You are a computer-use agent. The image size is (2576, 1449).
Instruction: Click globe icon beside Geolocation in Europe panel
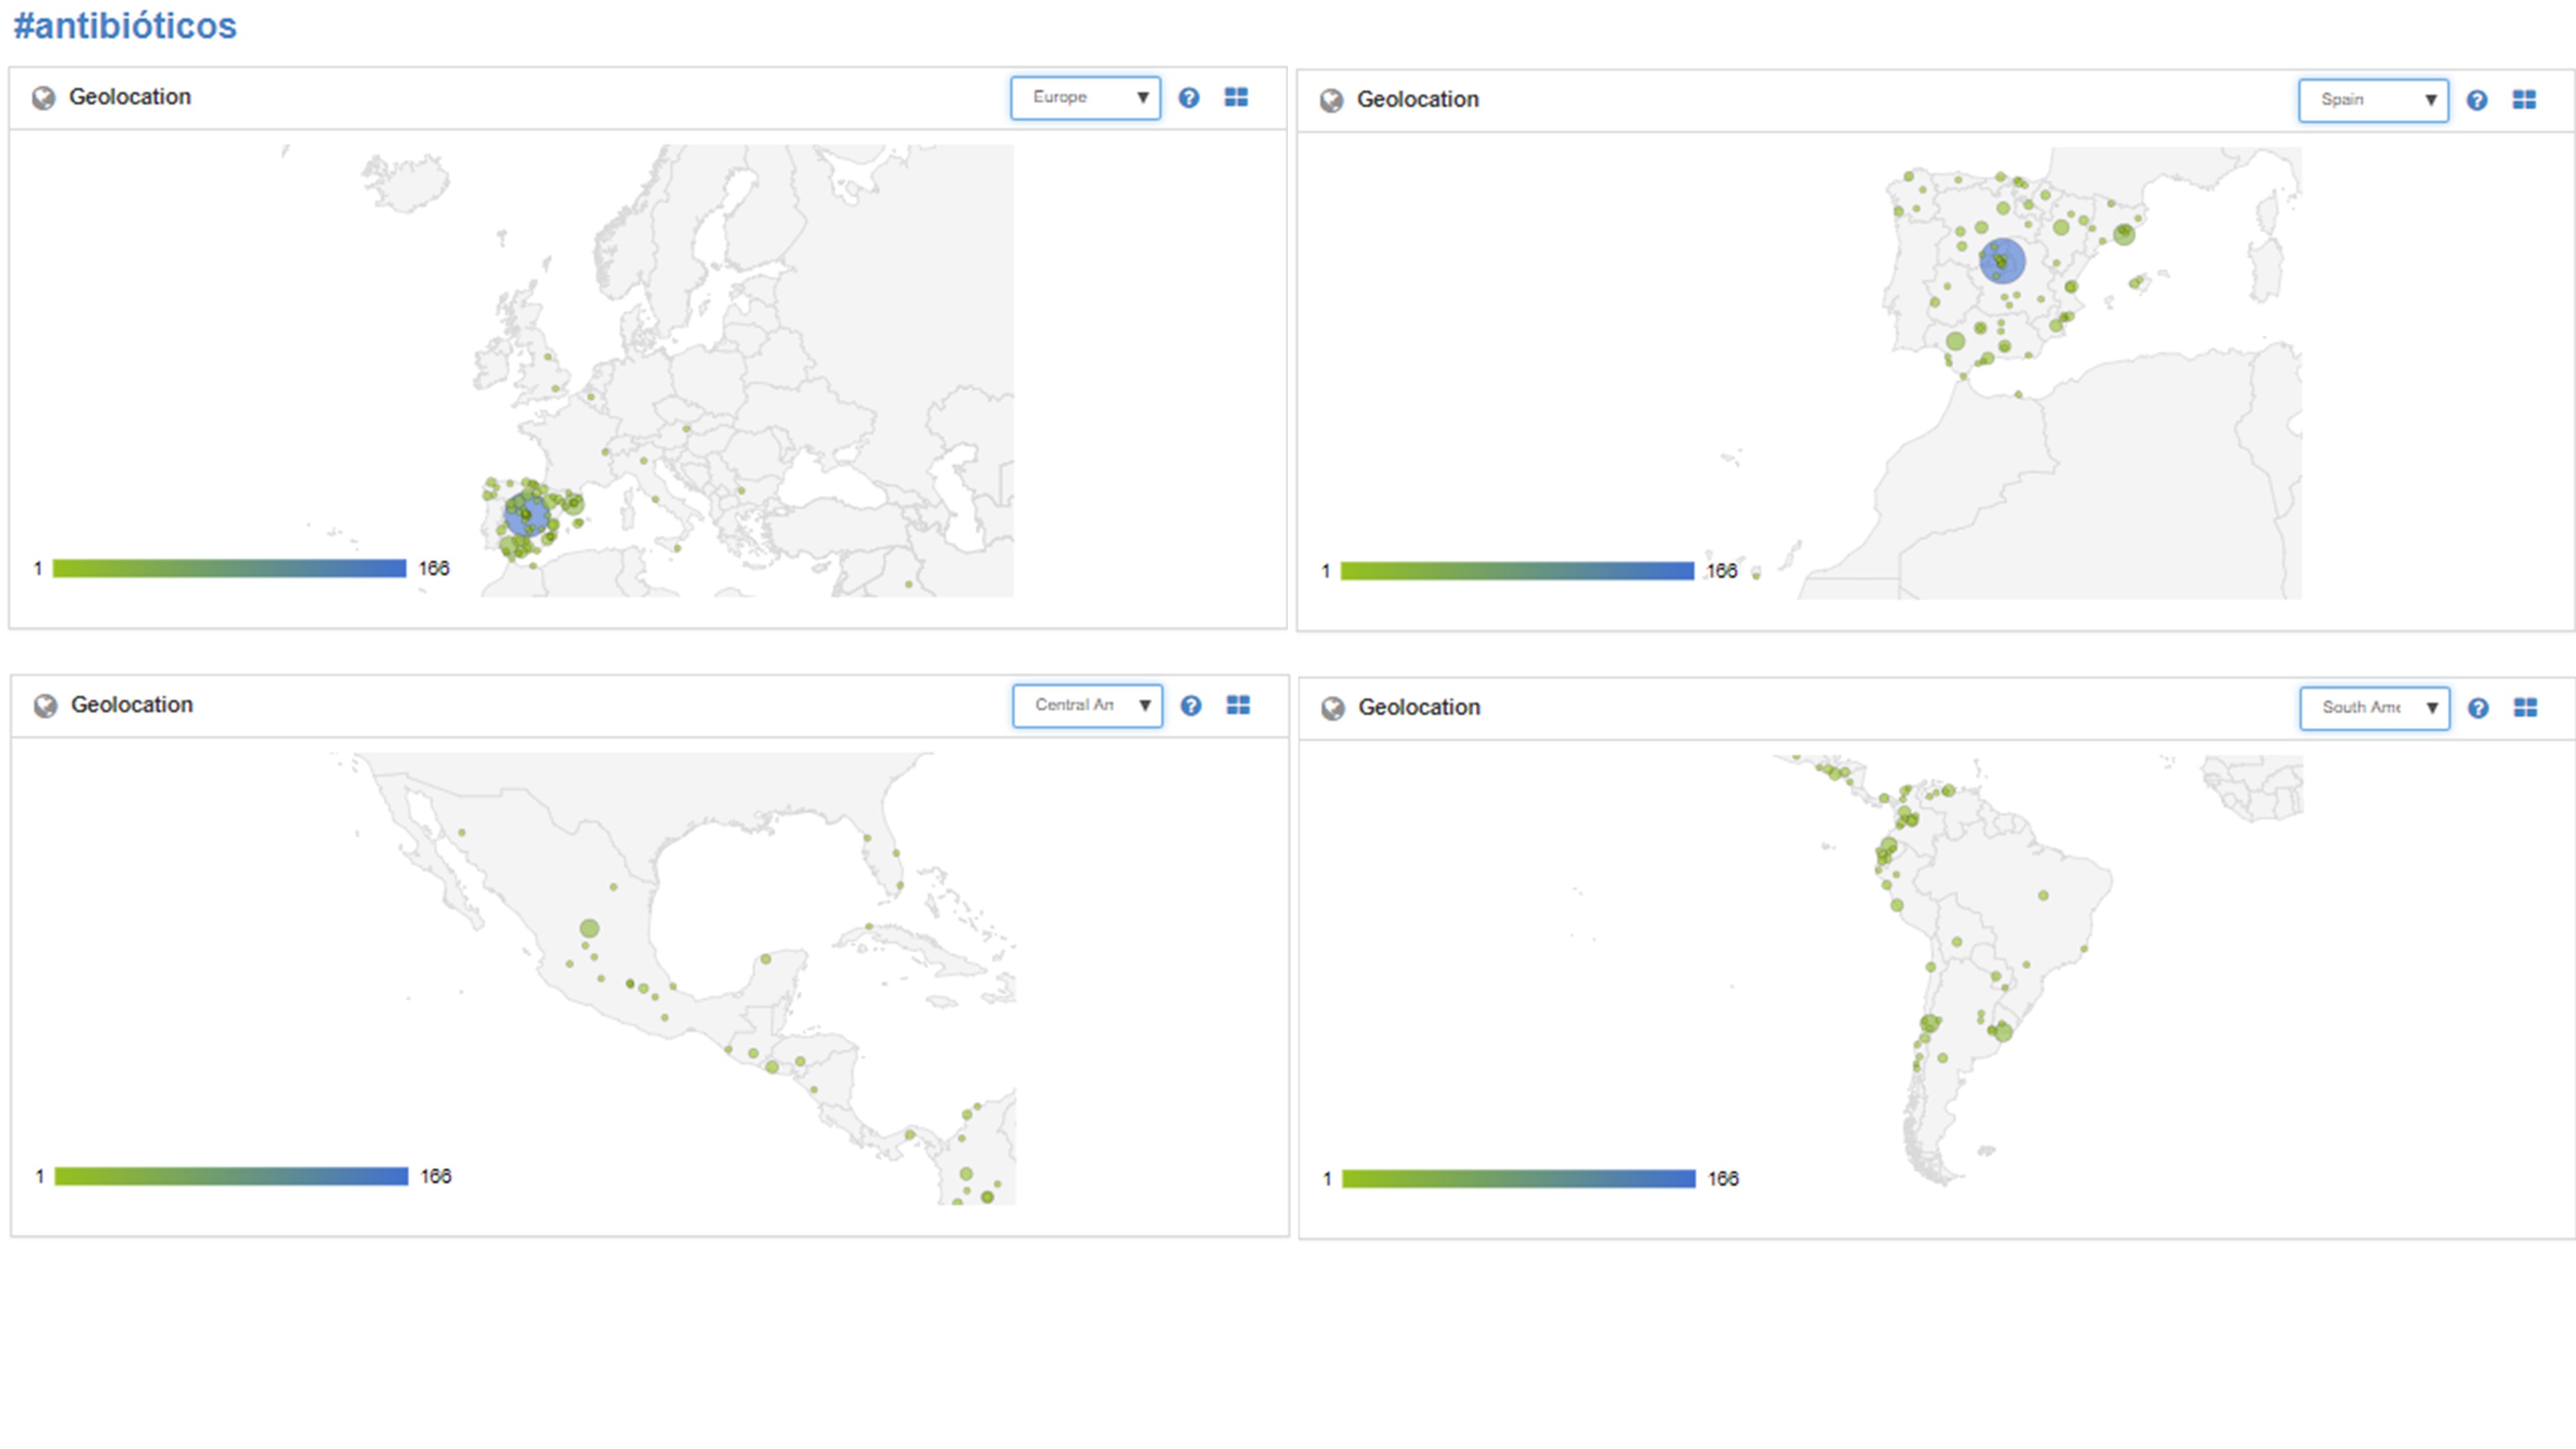pyautogui.click(x=43, y=98)
